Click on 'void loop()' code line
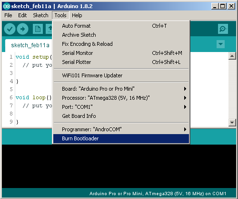The image size is (238, 199). 34,97
